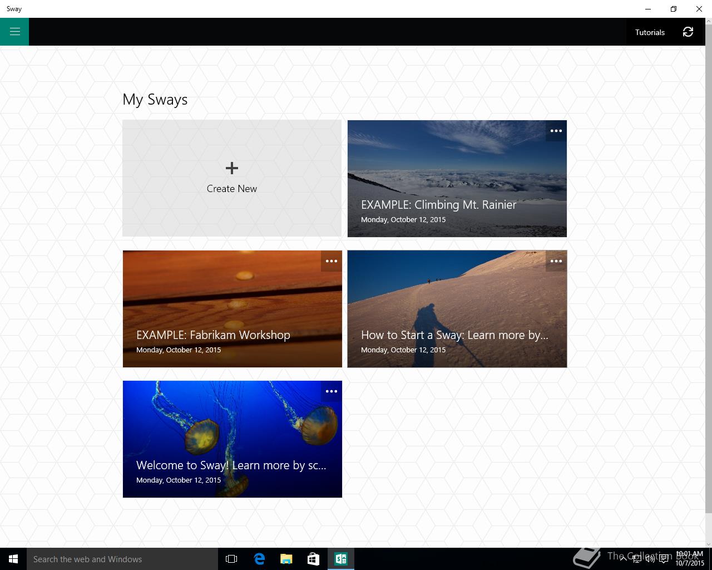Click the Search the web and Windows box
The height and width of the screenshot is (570, 712).
click(122, 559)
